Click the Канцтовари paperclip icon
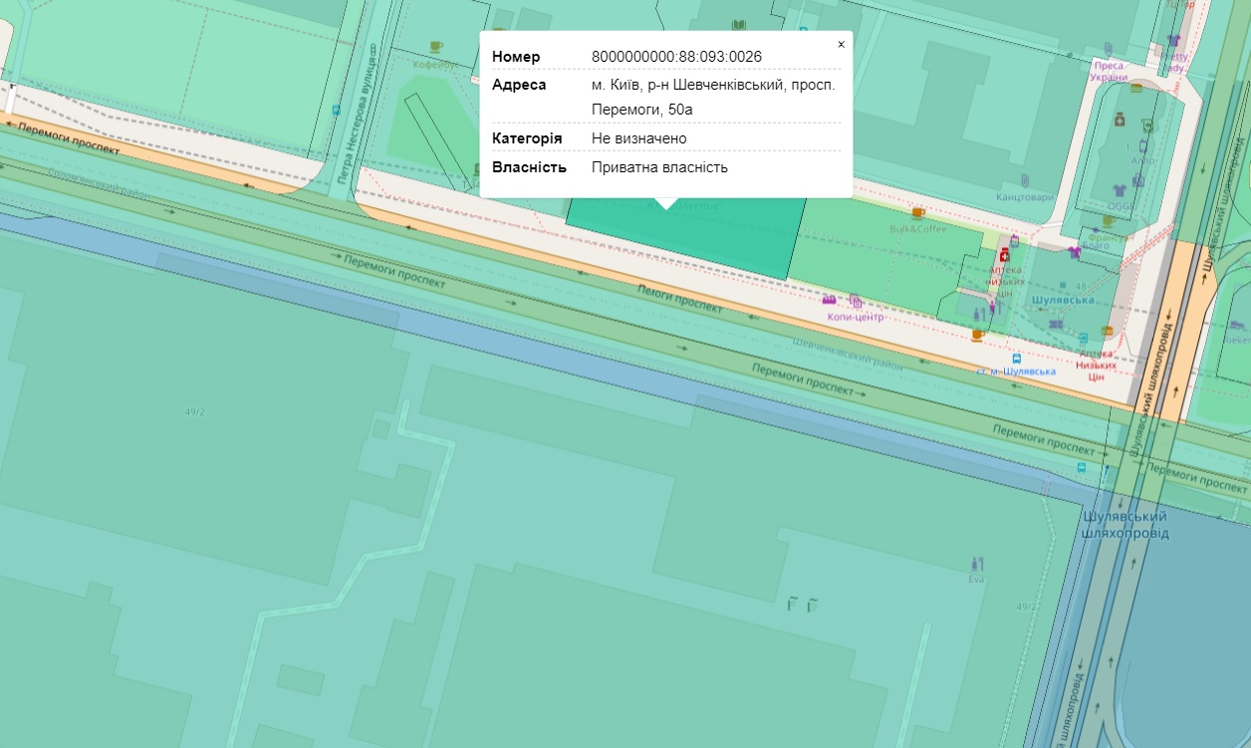Image resolution: width=1251 pixels, height=748 pixels. (x=1025, y=179)
